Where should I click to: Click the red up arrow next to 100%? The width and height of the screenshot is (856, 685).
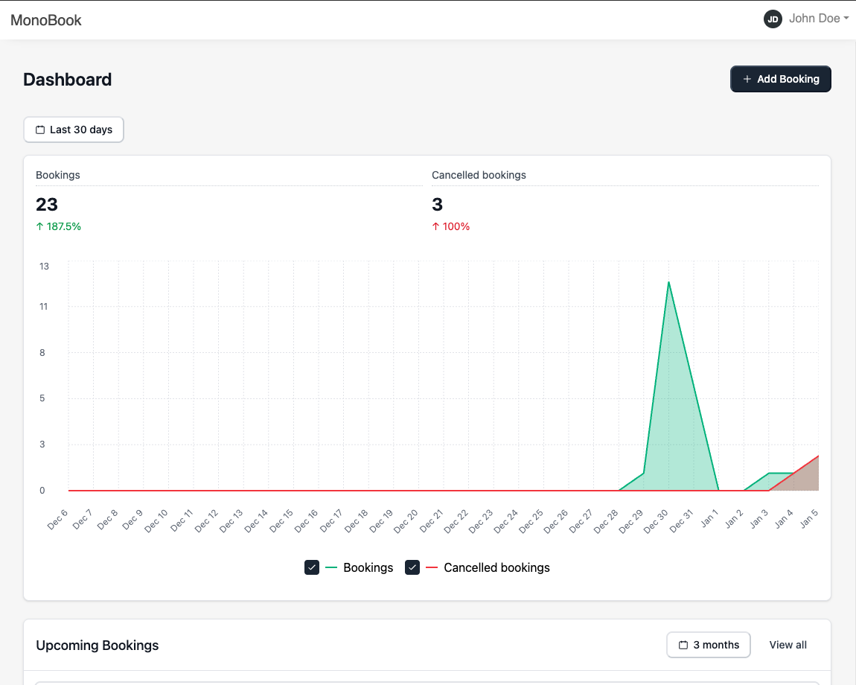click(435, 226)
